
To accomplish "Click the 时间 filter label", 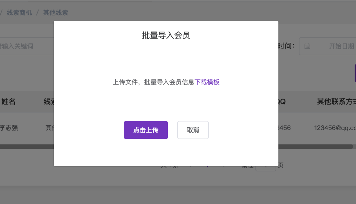I will 286,46.
